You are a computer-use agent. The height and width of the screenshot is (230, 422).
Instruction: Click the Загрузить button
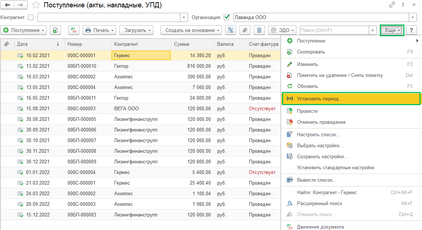click(137, 30)
